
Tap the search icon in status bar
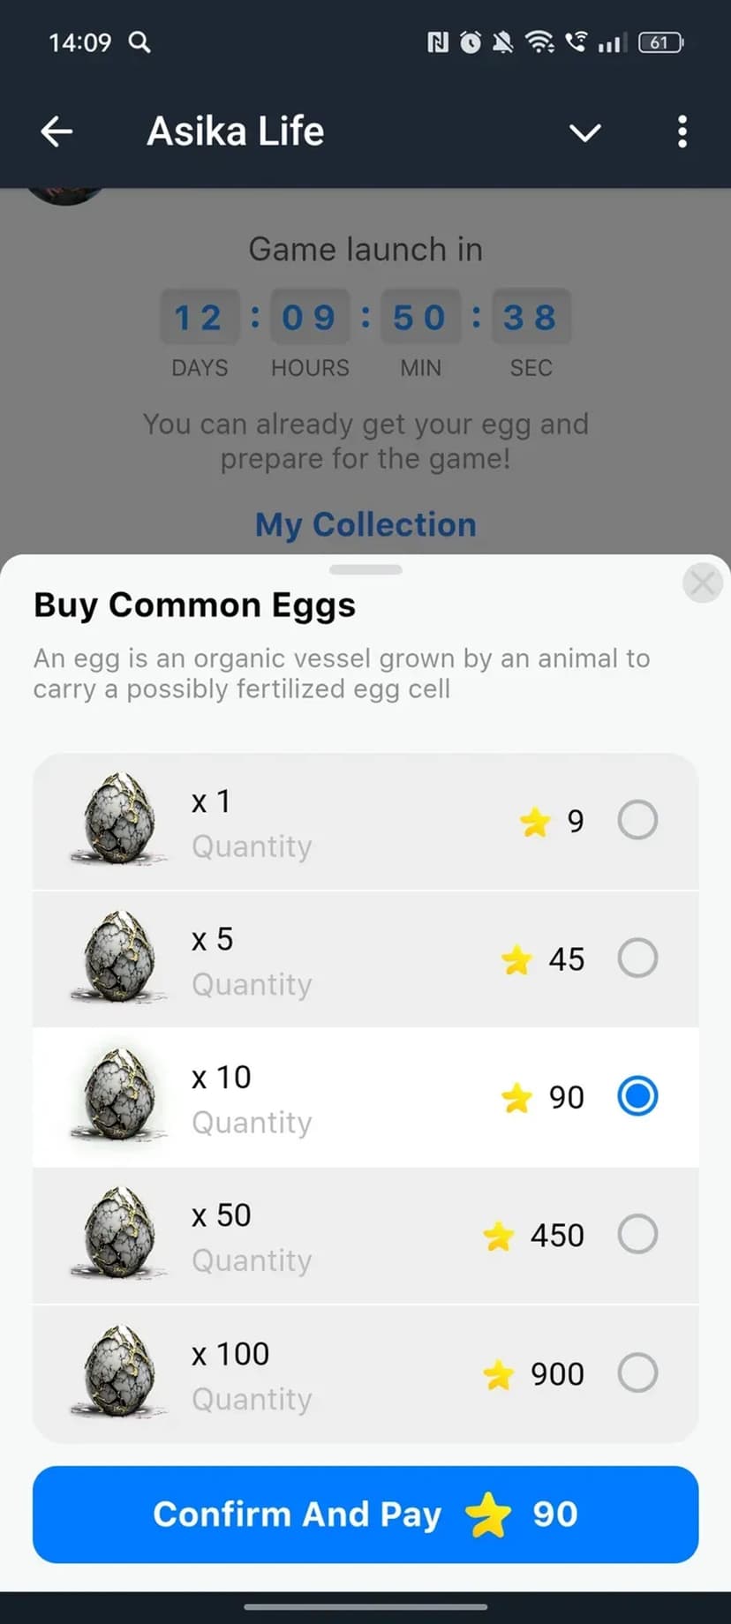(139, 41)
